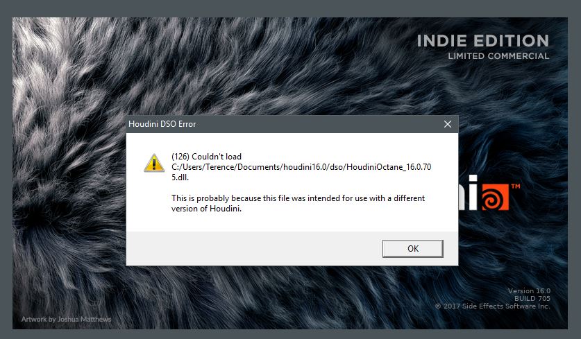Click the 'version of Houdini.' text line

(x=206, y=209)
